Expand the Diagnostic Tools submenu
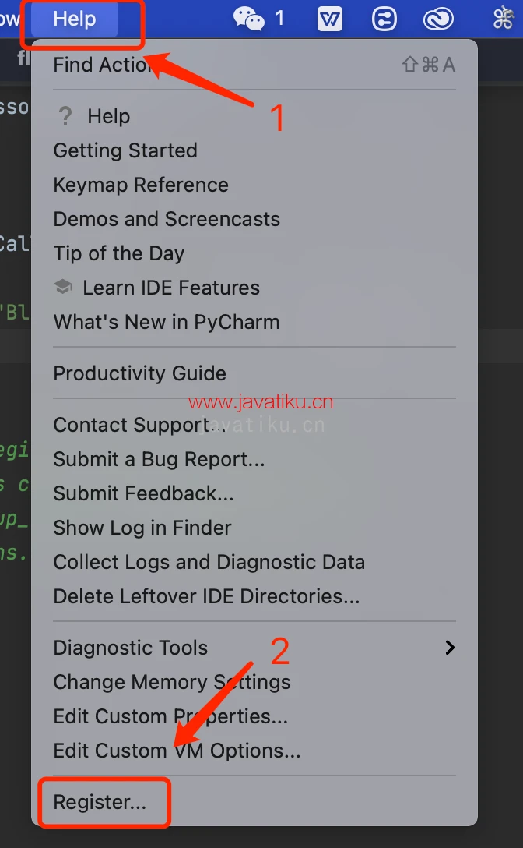The height and width of the screenshot is (848, 523). pos(129,647)
